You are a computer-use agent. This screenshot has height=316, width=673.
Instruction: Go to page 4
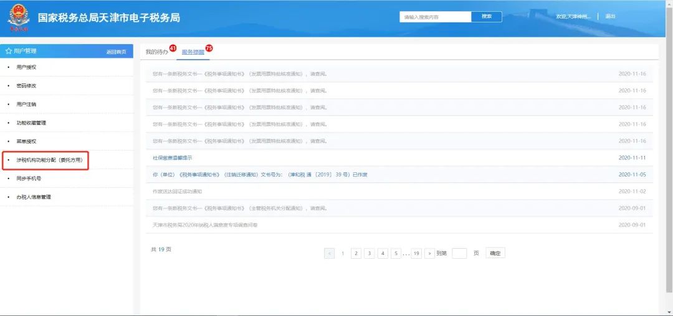(x=383, y=253)
